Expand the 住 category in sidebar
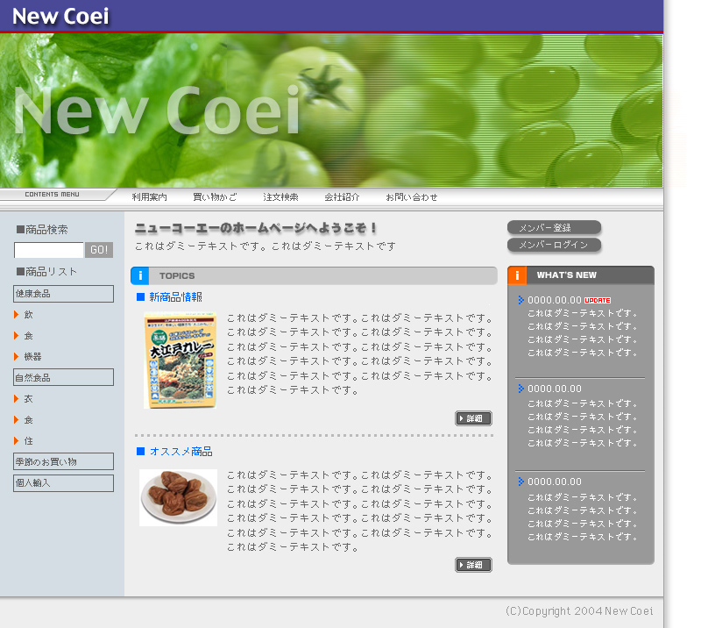The image size is (701, 628). pos(17,440)
